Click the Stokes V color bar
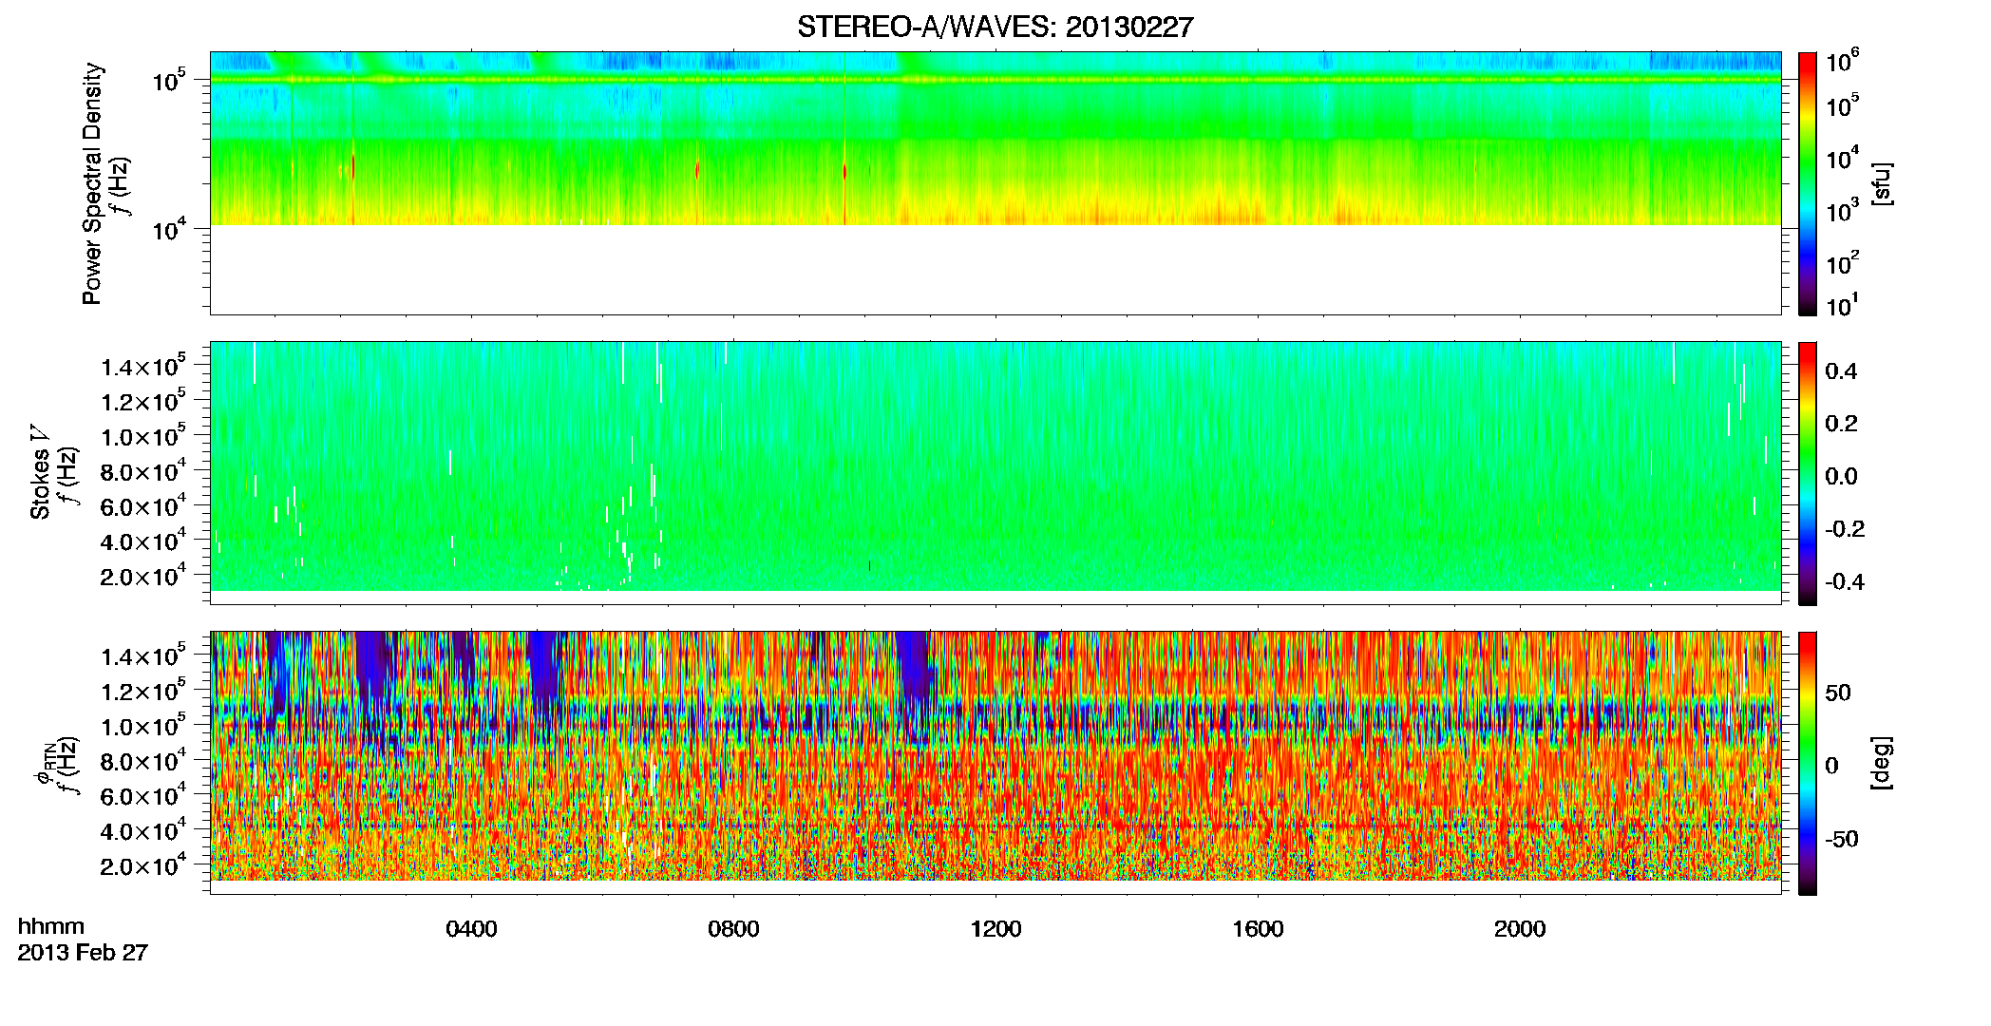The height and width of the screenshot is (1026, 1991). pos(1807,473)
